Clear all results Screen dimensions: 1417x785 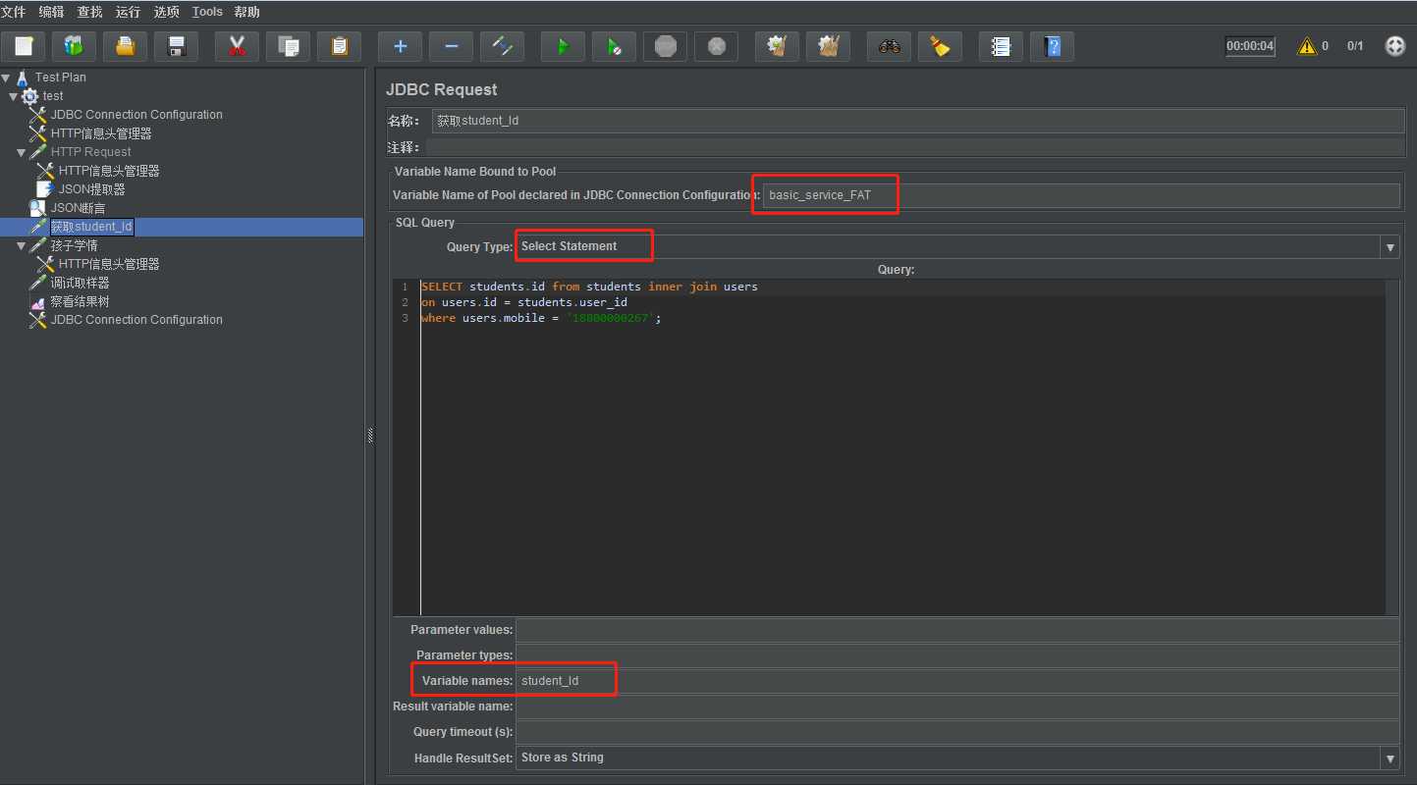(x=828, y=46)
